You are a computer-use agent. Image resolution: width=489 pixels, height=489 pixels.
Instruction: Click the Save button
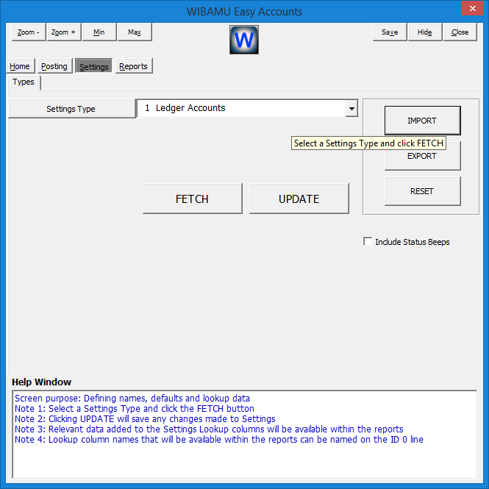click(390, 32)
